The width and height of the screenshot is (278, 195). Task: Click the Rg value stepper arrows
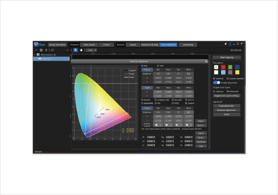173,137
